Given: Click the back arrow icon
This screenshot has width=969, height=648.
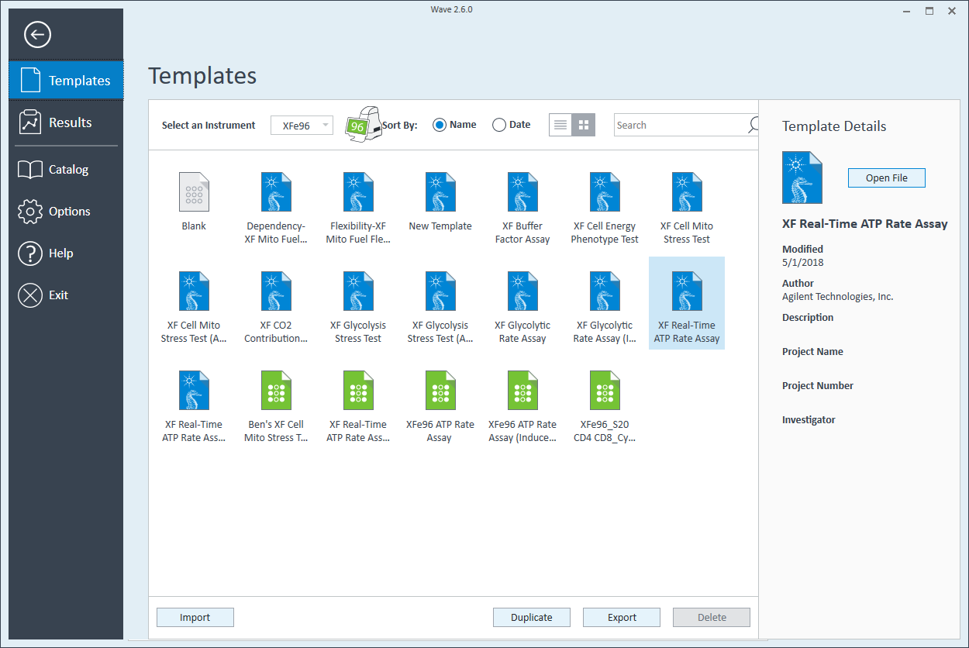Looking at the screenshot, I should (x=37, y=35).
